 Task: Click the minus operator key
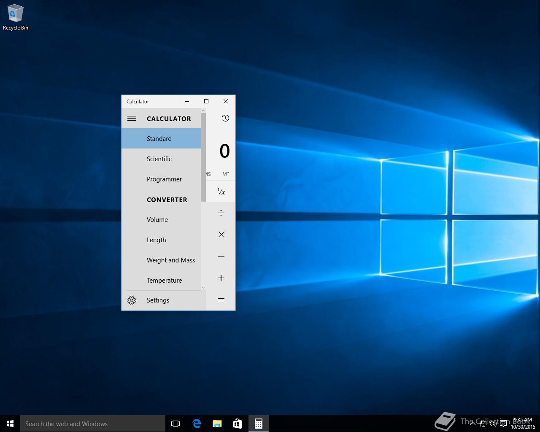[x=221, y=256]
